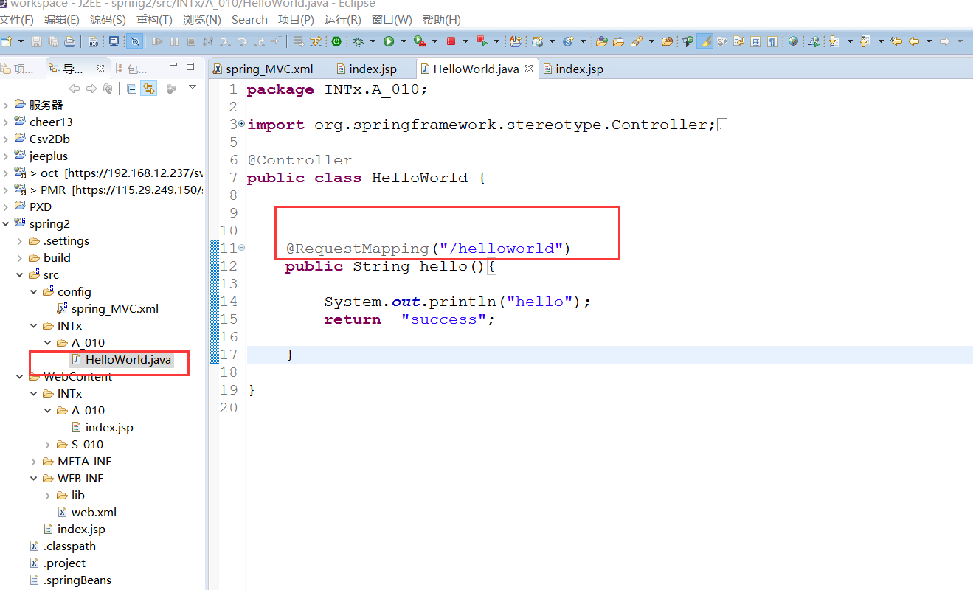Image resolution: width=973 pixels, height=590 pixels.
Task: Open the 运行(R) menu
Action: pos(343,19)
